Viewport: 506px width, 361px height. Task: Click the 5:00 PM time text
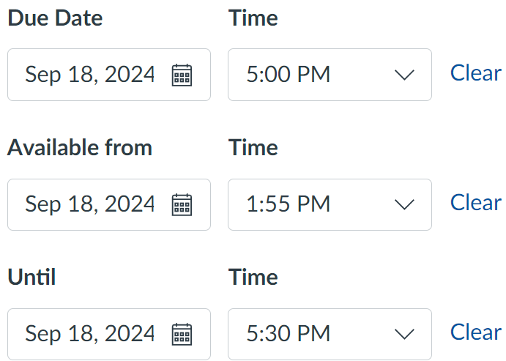point(289,75)
